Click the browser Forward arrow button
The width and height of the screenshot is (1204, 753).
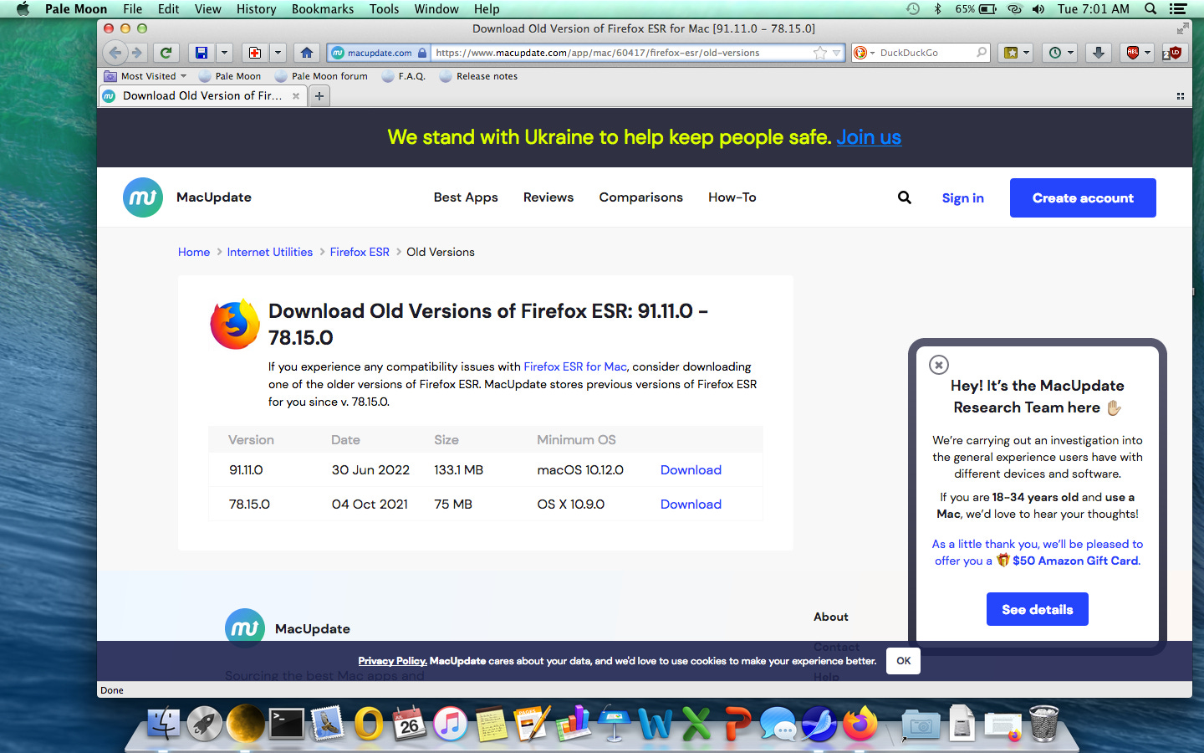tap(137, 53)
